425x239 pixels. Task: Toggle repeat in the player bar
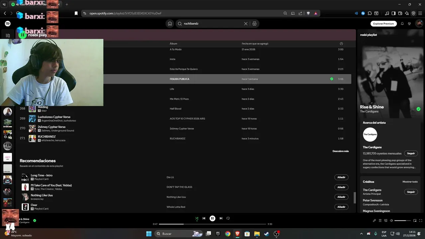[228, 218]
